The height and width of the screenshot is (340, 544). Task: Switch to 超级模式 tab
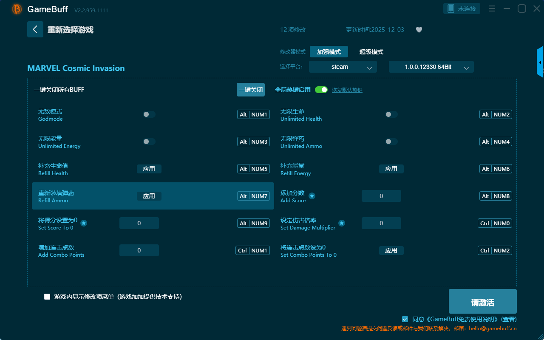coord(371,52)
